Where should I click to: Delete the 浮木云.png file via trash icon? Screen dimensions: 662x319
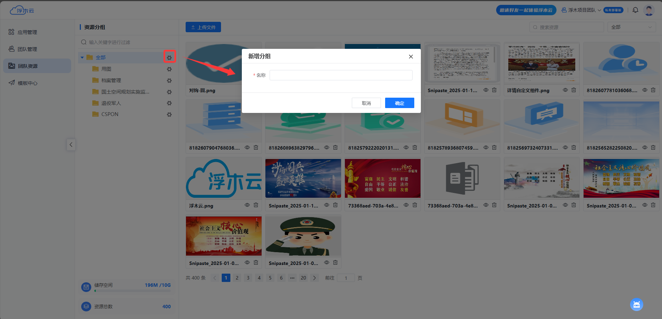click(x=256, y=205)
